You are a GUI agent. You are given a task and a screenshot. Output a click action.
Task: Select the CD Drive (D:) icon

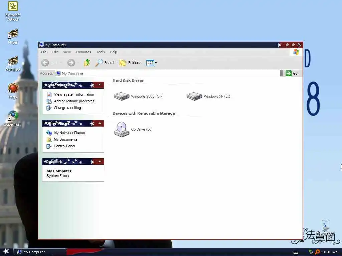(133, 129)
